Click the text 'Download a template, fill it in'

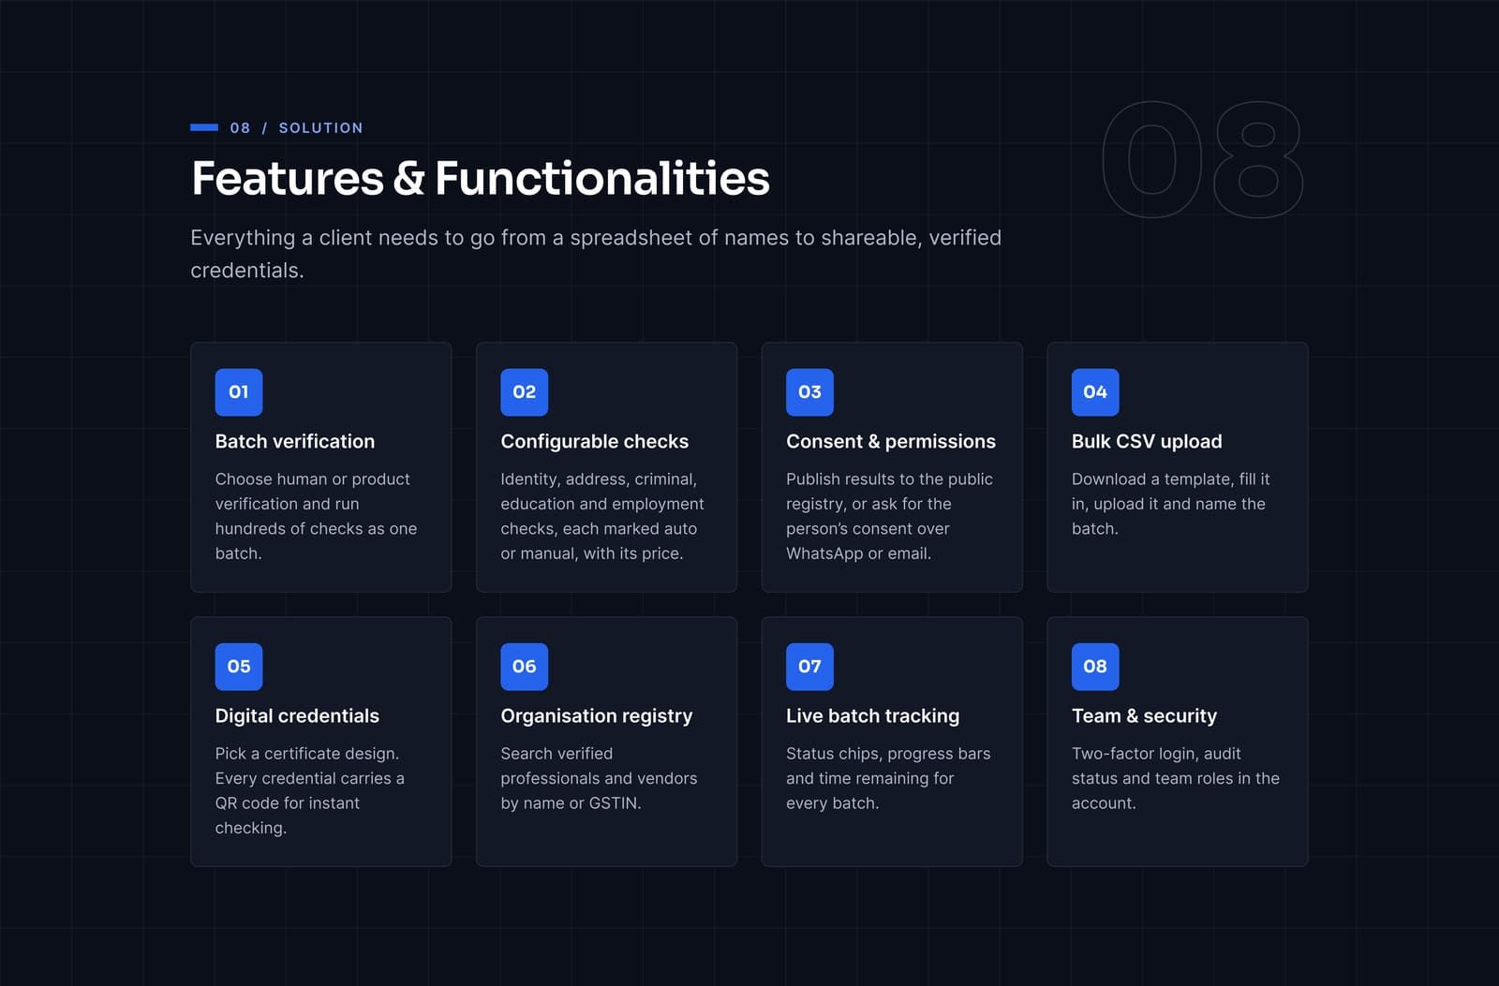[1170, 504]
